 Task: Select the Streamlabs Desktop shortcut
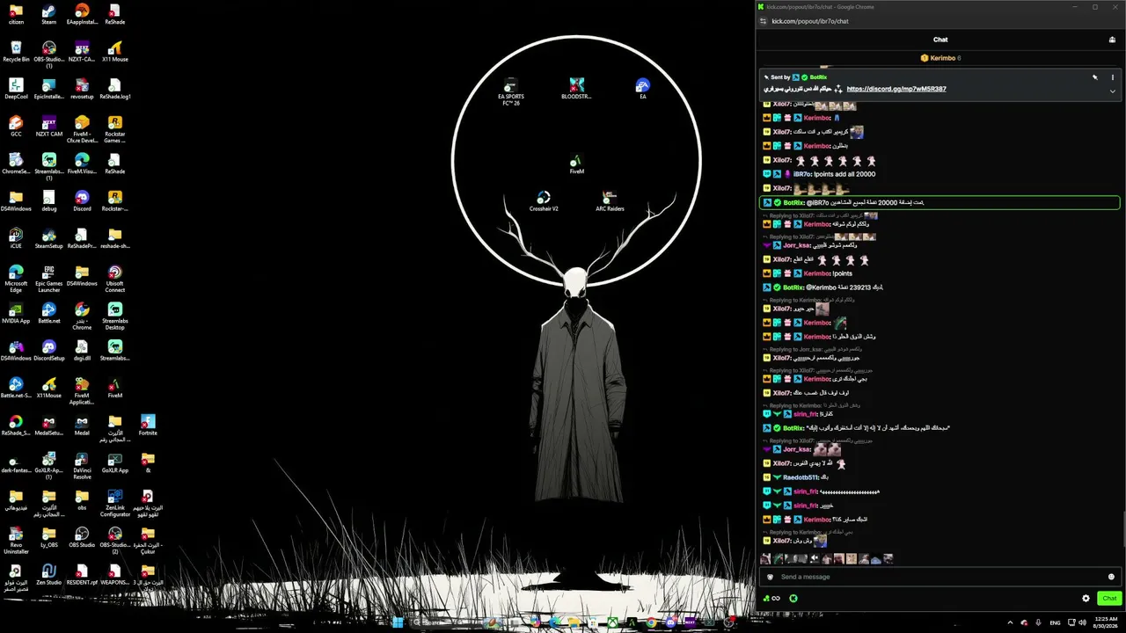coord(114,316)
